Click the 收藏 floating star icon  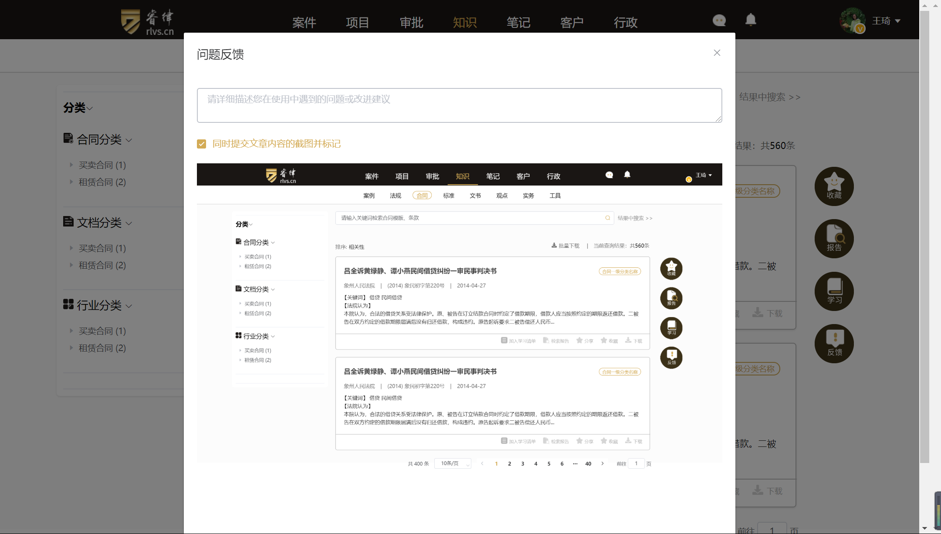tap(833, 186)
